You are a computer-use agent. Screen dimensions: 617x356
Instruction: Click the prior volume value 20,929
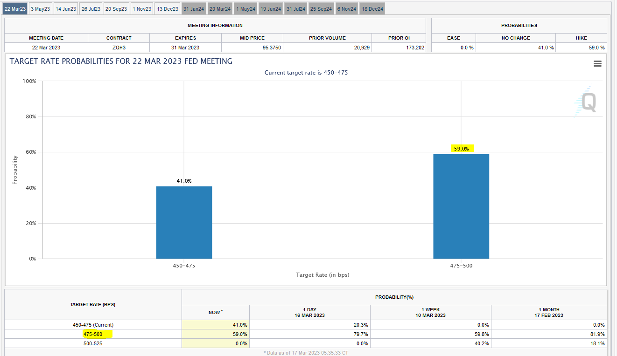328,48
